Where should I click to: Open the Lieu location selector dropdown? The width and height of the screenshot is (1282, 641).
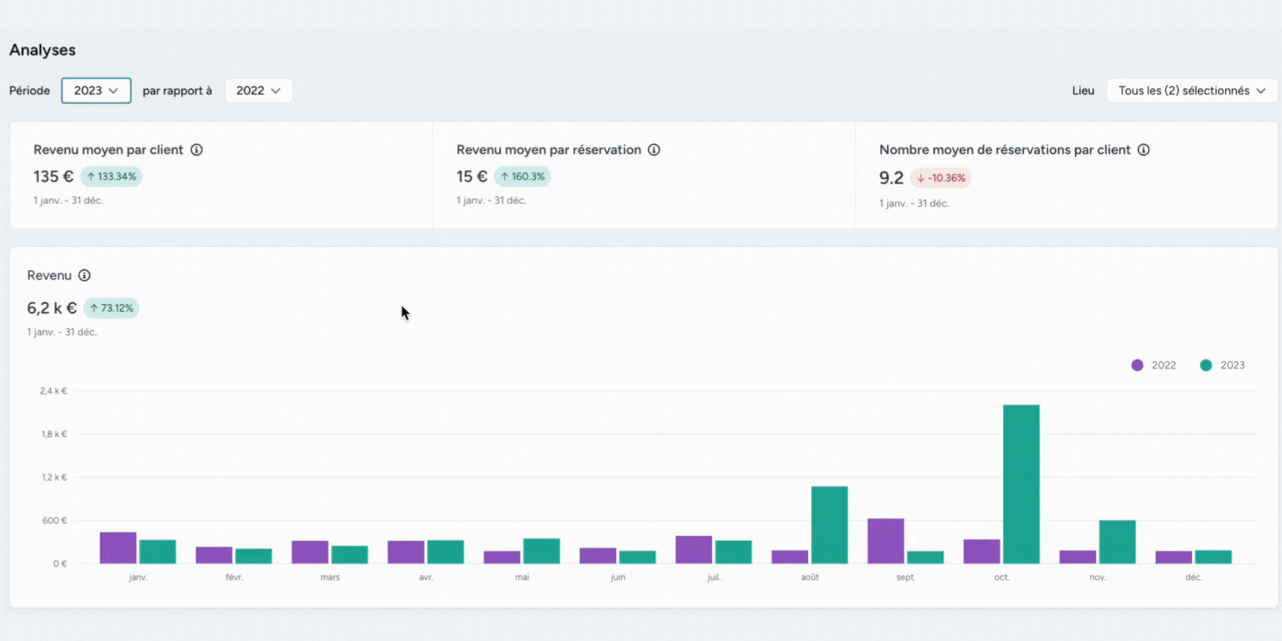[1191, 91]
